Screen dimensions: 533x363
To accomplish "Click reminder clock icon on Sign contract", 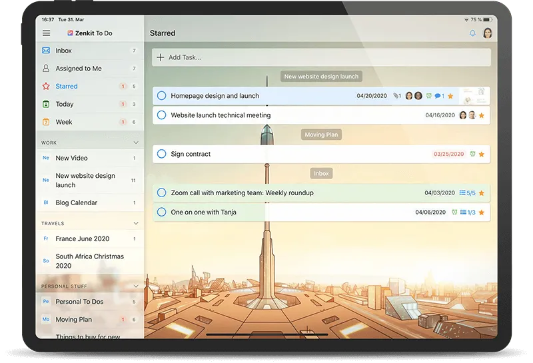I will pyautogui.click(x=472, y=154).
